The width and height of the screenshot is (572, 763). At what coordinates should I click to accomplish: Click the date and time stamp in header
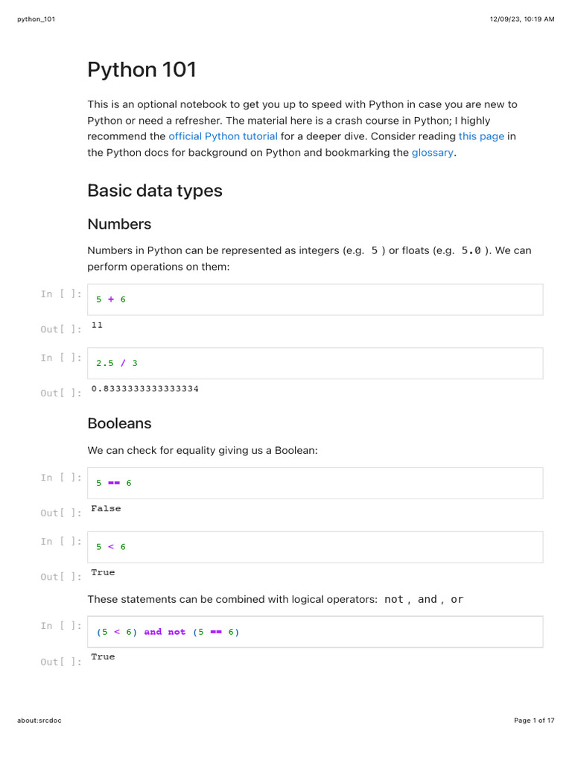tap(522, 19)
